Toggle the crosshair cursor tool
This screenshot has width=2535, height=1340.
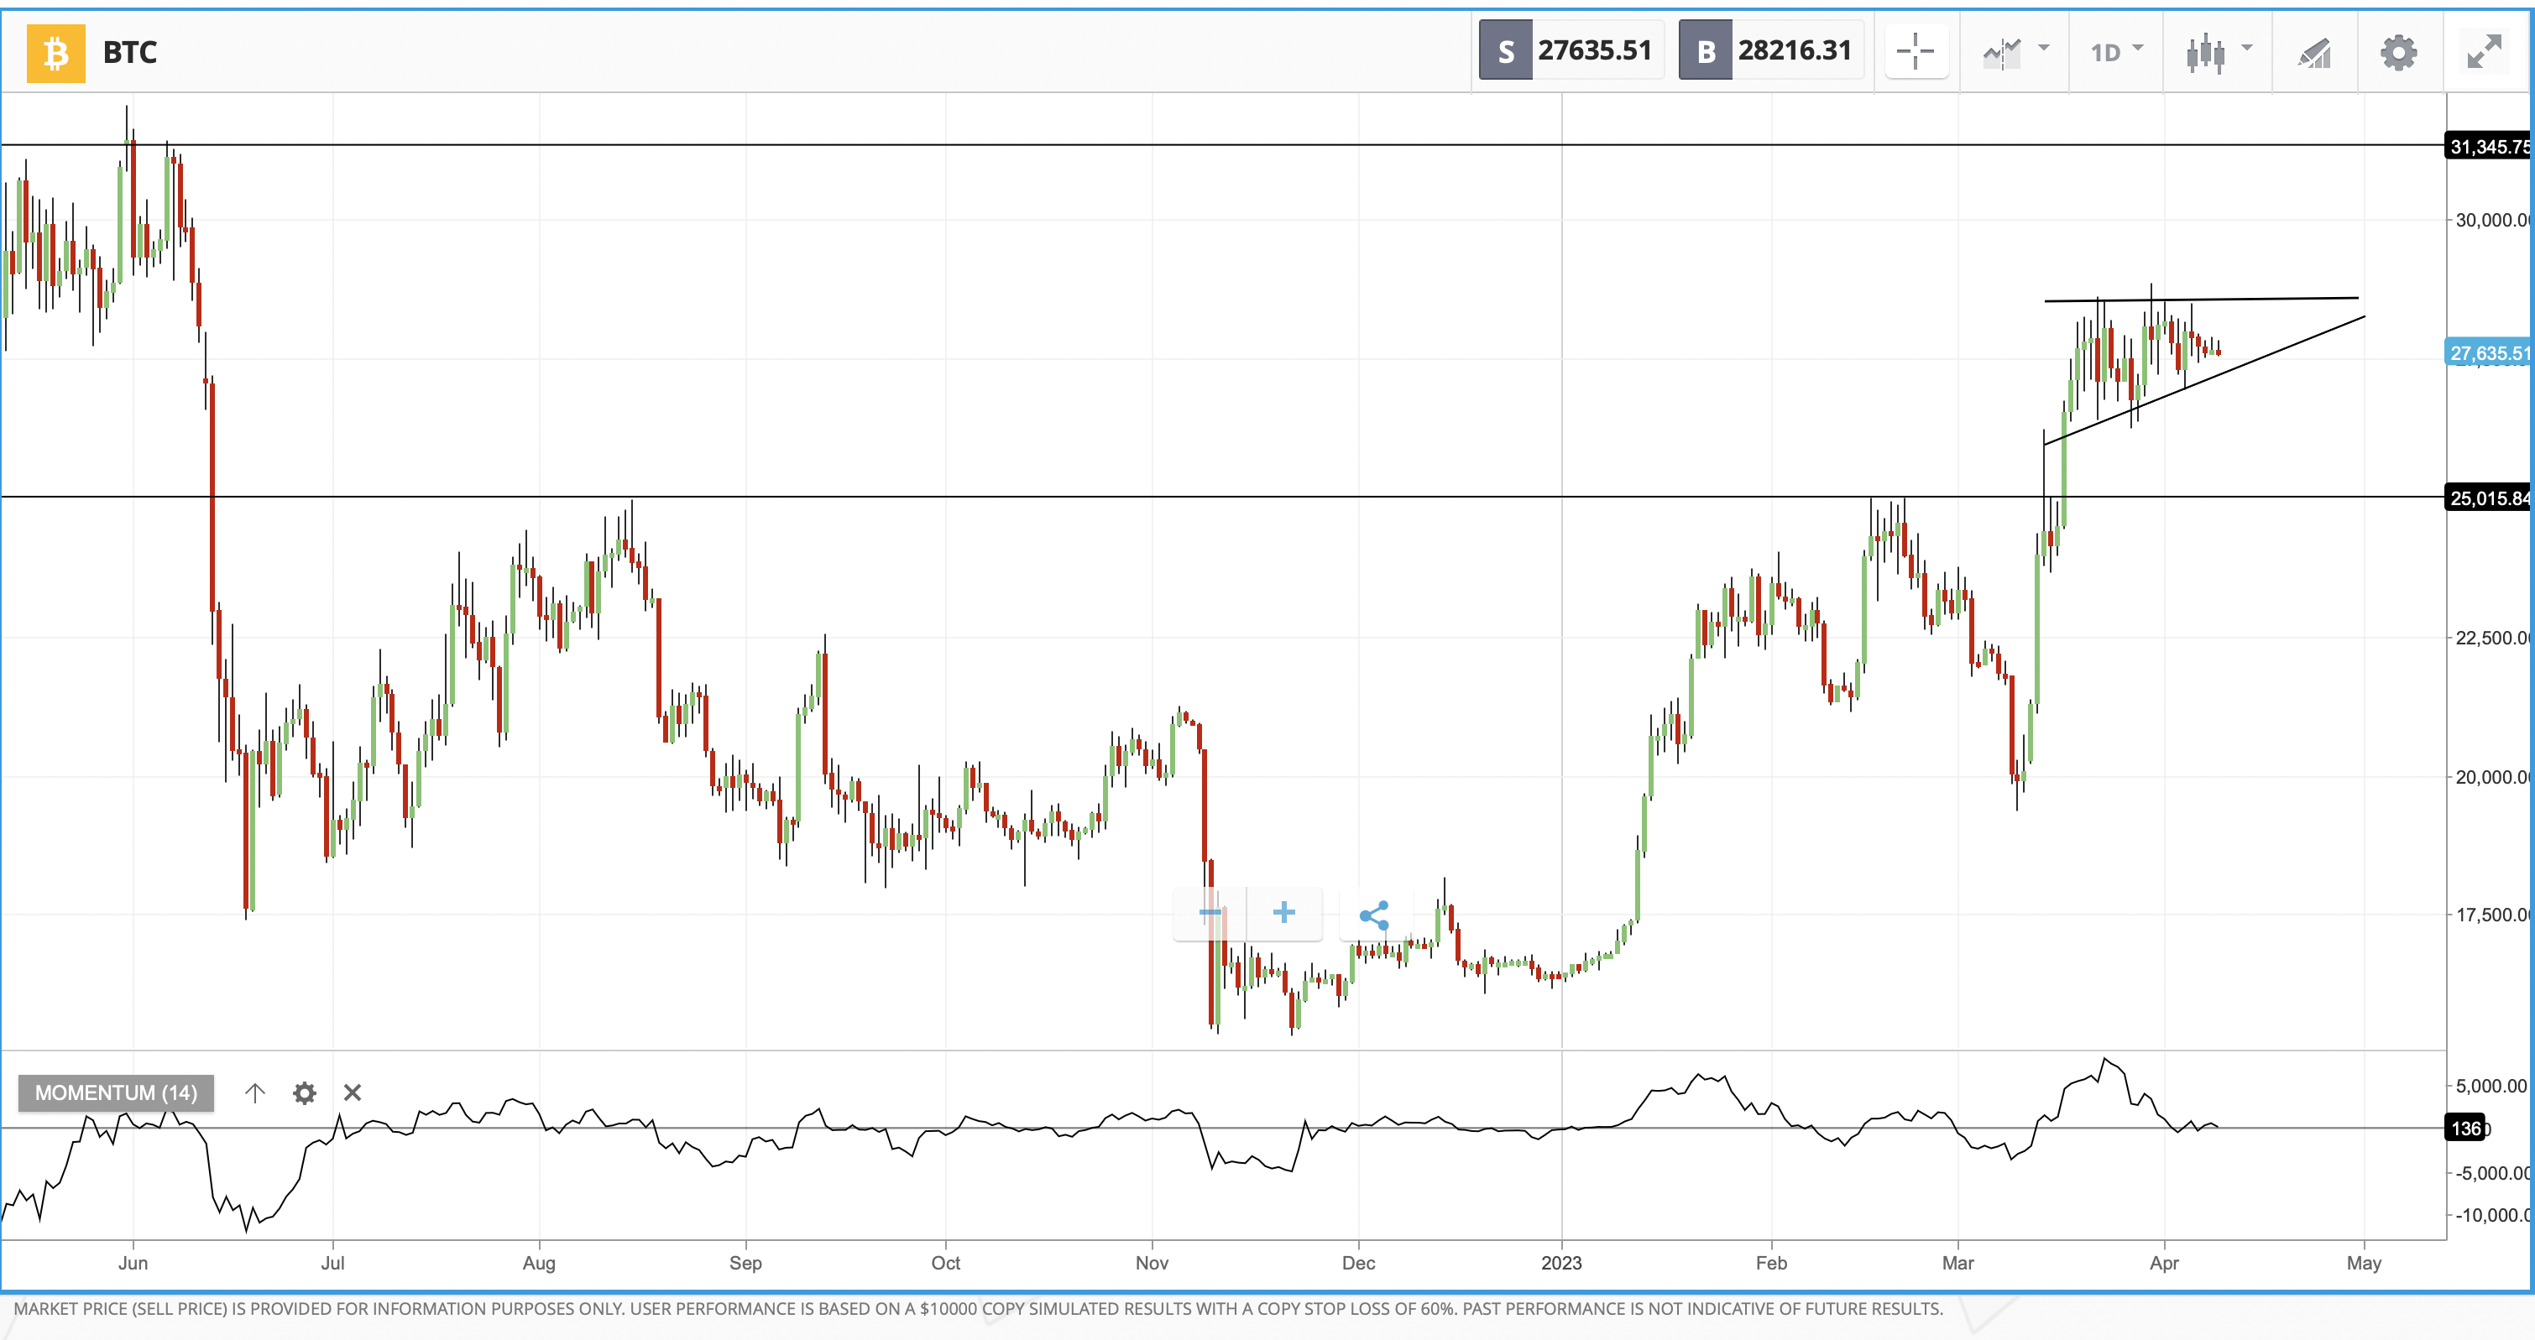point(1915,51)
